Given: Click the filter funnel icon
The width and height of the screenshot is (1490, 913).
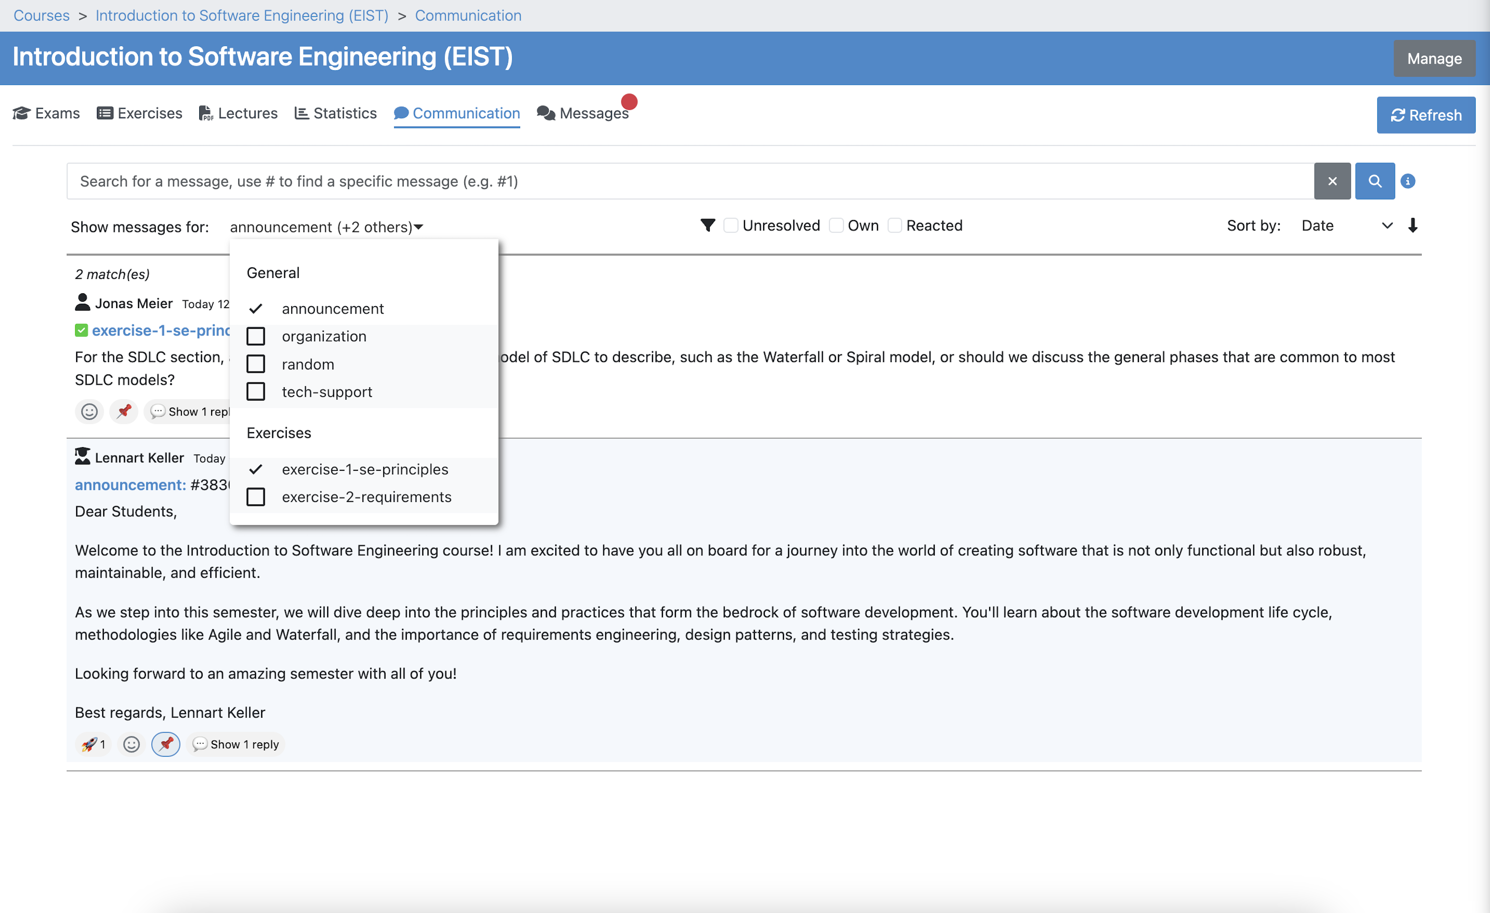Looking at the screenshot, I should click(707, 226).
